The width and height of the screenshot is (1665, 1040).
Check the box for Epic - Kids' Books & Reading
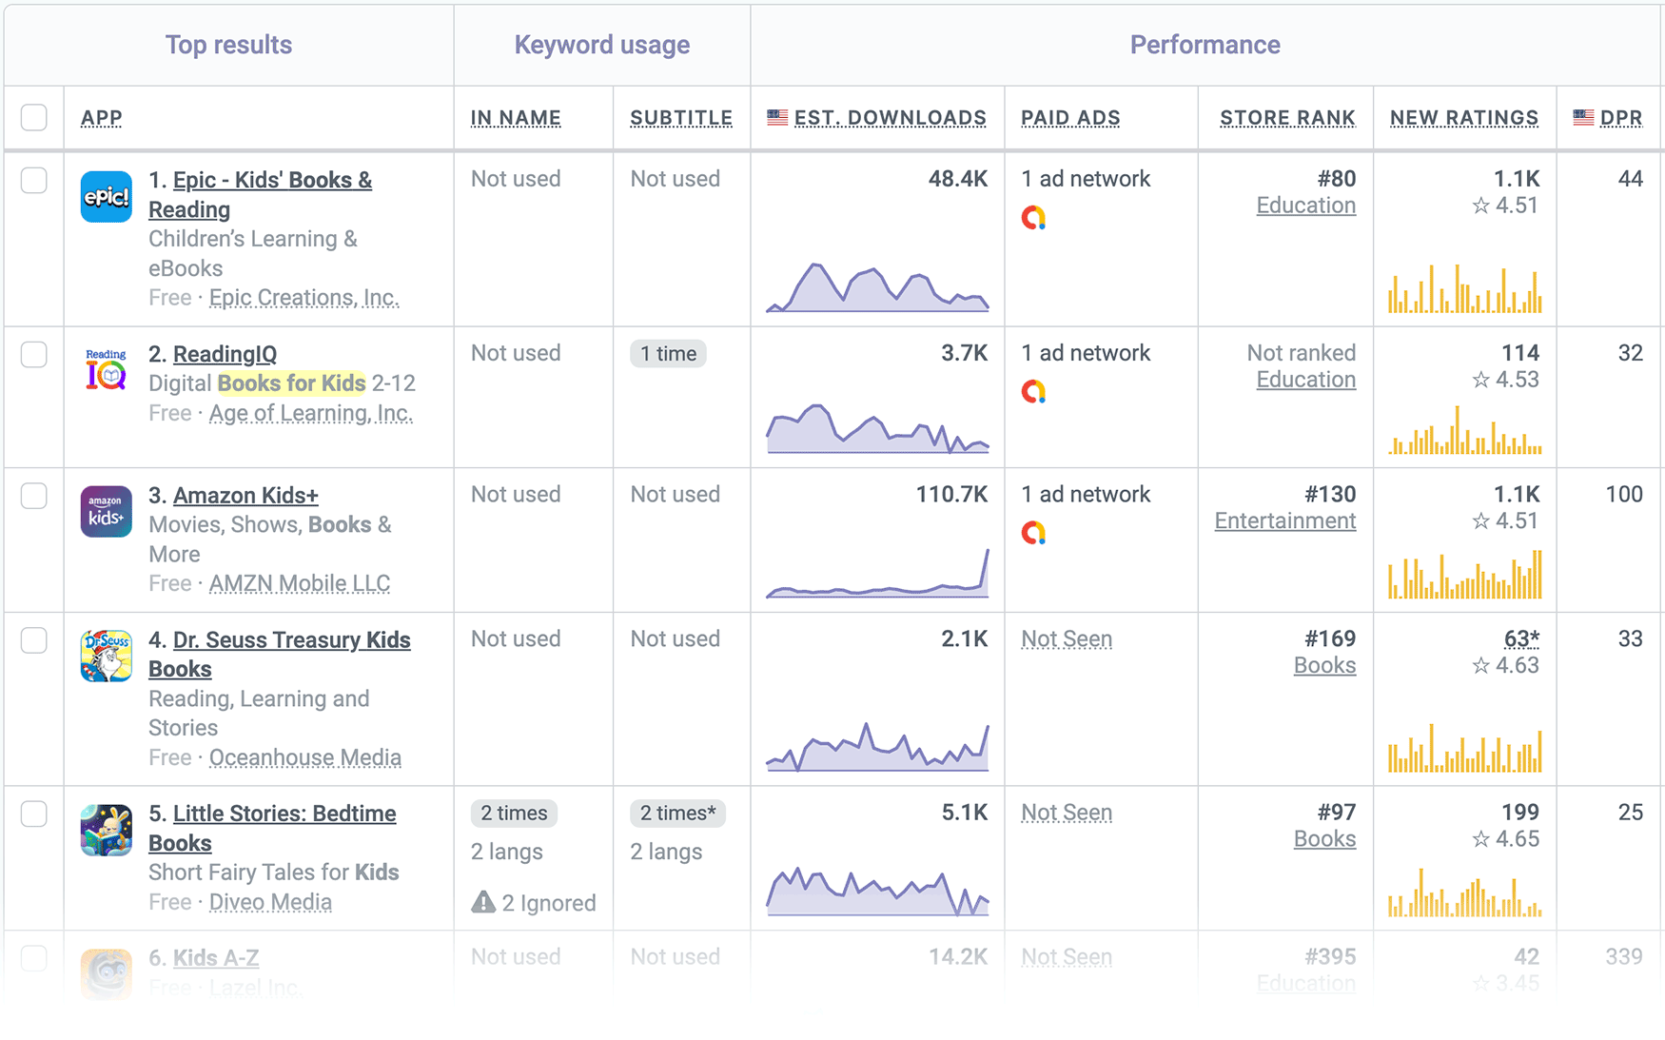[34, 181]
